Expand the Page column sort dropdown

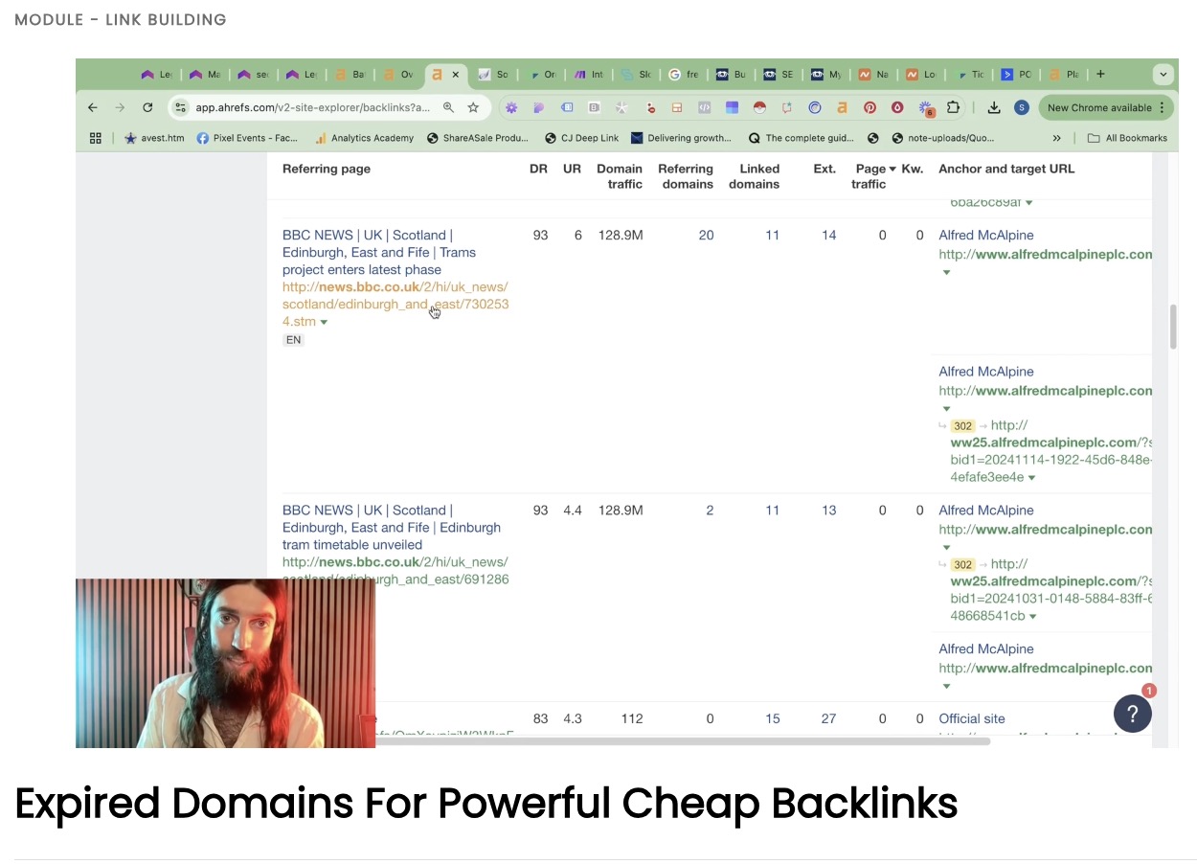tap(892, 168)
